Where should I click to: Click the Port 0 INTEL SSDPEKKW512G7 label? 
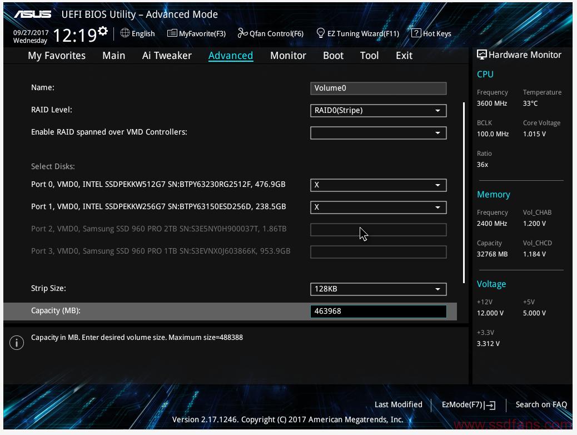[x=158, y=184]
